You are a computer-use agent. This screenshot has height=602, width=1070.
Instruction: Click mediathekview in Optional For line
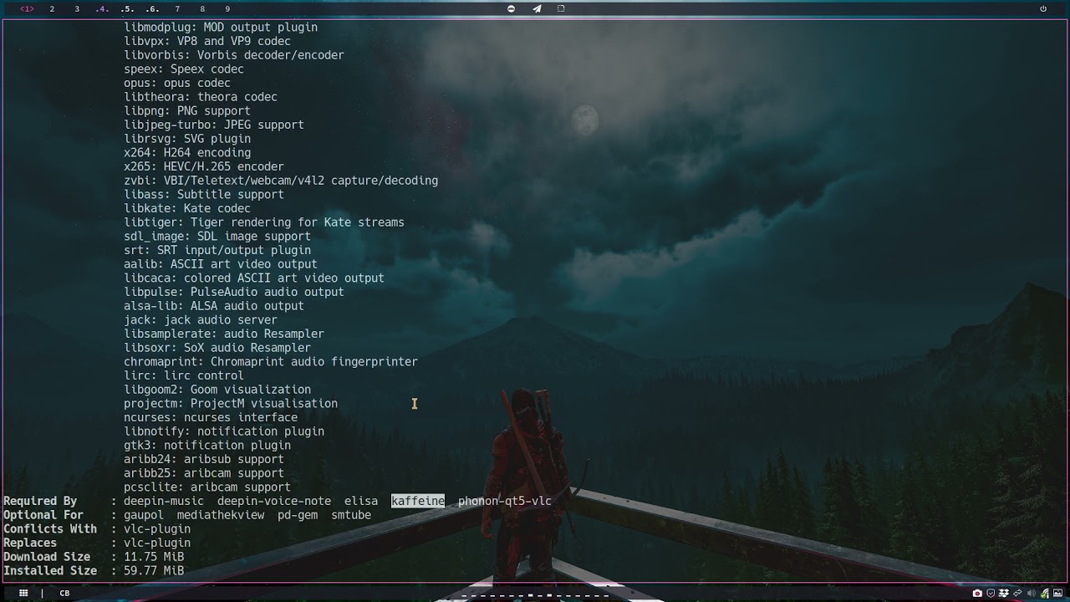221,515
